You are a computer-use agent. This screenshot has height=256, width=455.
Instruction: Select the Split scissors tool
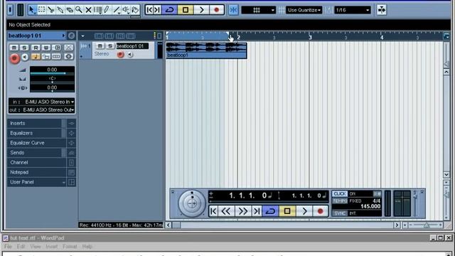pos(51,10)
